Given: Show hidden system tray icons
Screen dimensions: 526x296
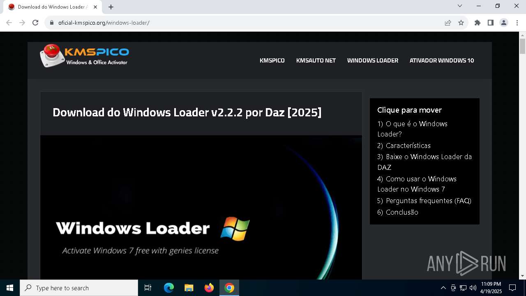Looking at the screenshot, I should point(443,288).
